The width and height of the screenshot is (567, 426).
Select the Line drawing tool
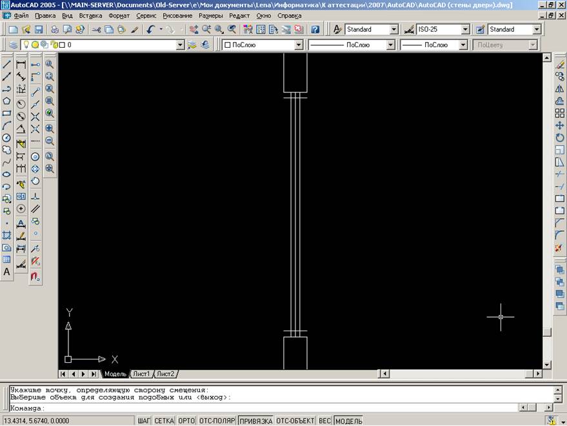(6, 64)
